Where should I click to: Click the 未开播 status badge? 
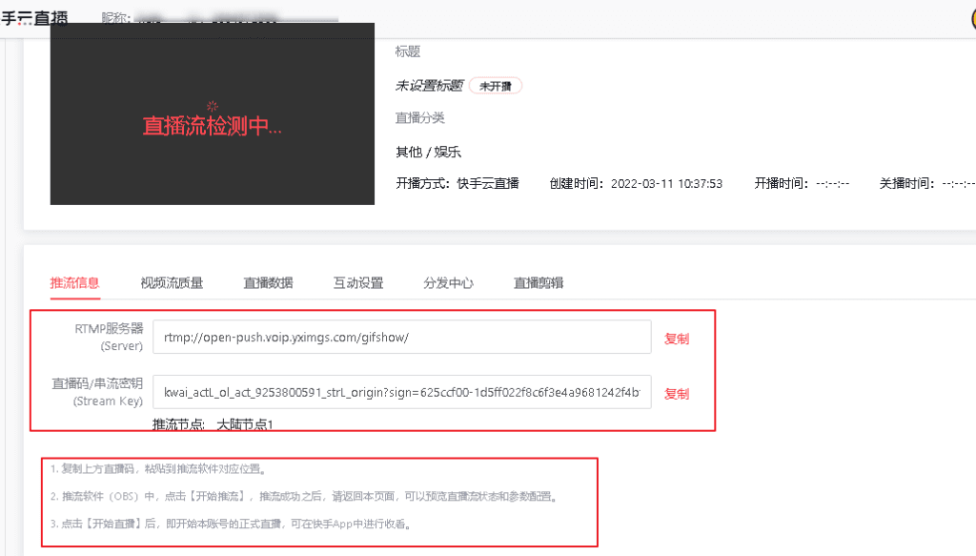coord(496,86)
